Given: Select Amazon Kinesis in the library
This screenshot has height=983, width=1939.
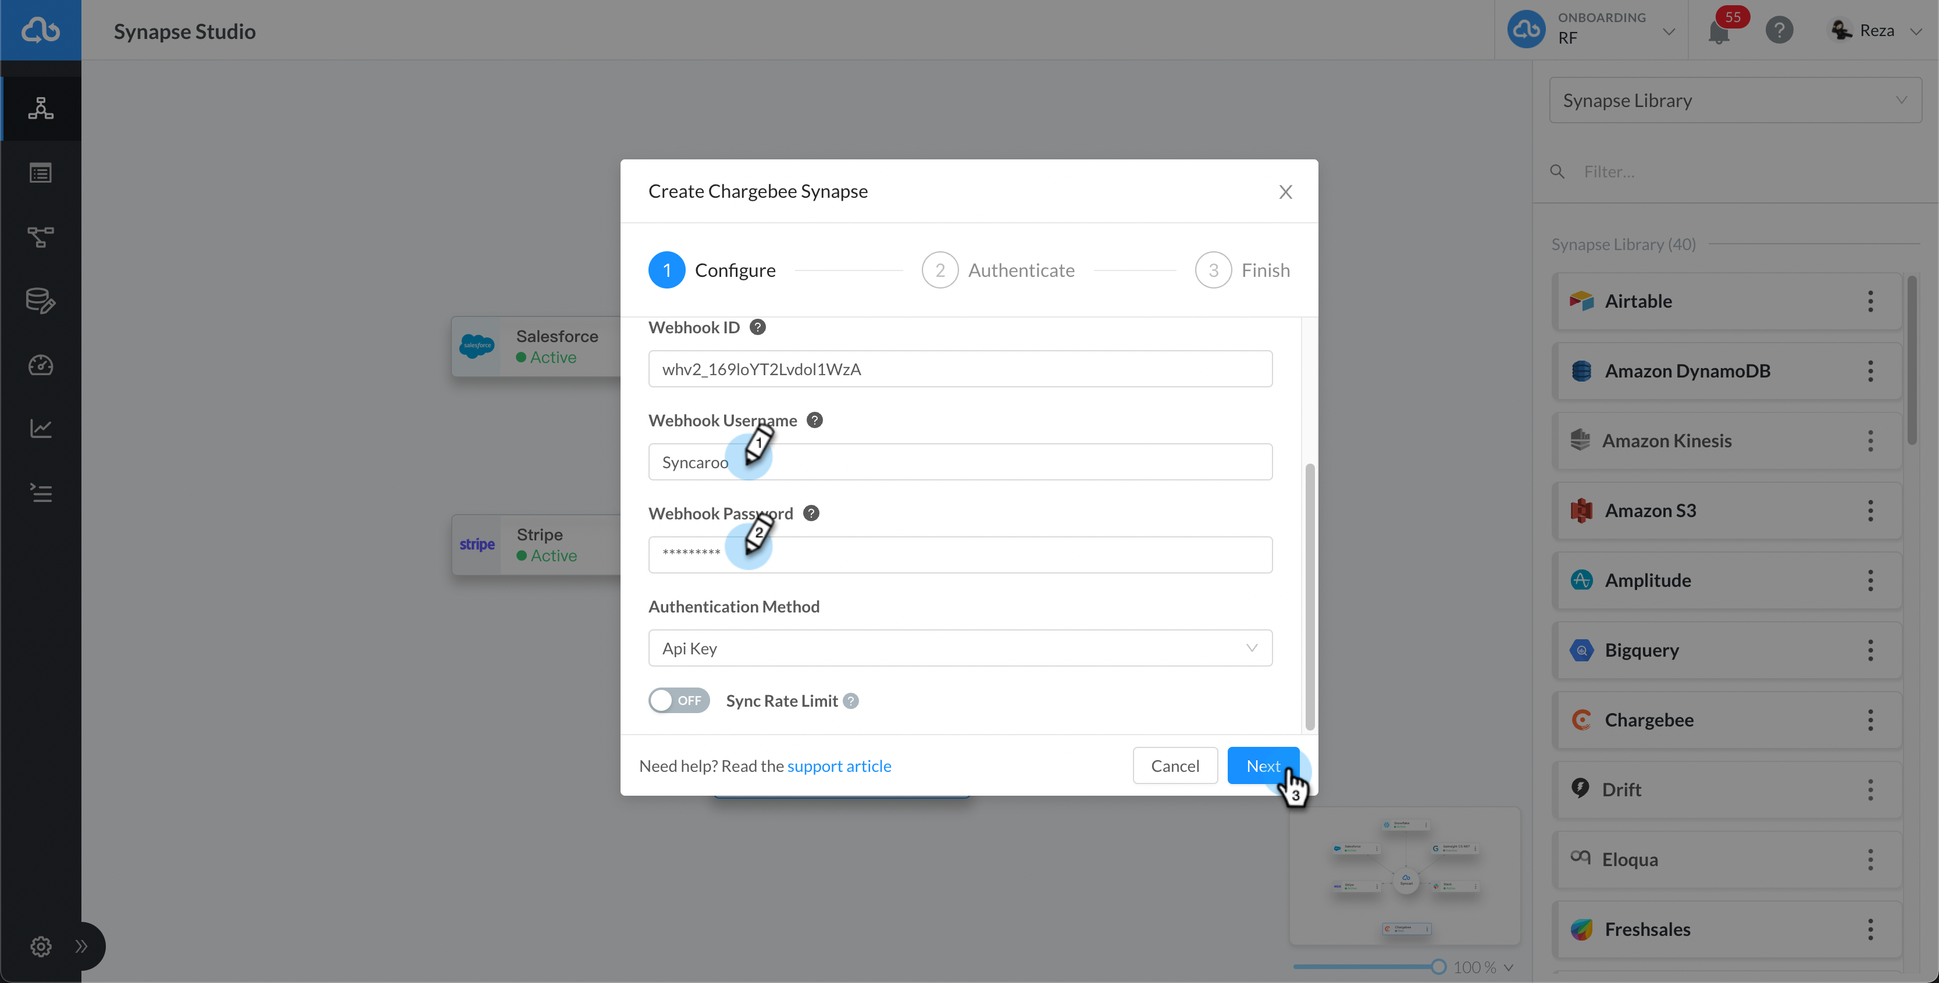Looking at the screenshot, I should [1727, 441].
